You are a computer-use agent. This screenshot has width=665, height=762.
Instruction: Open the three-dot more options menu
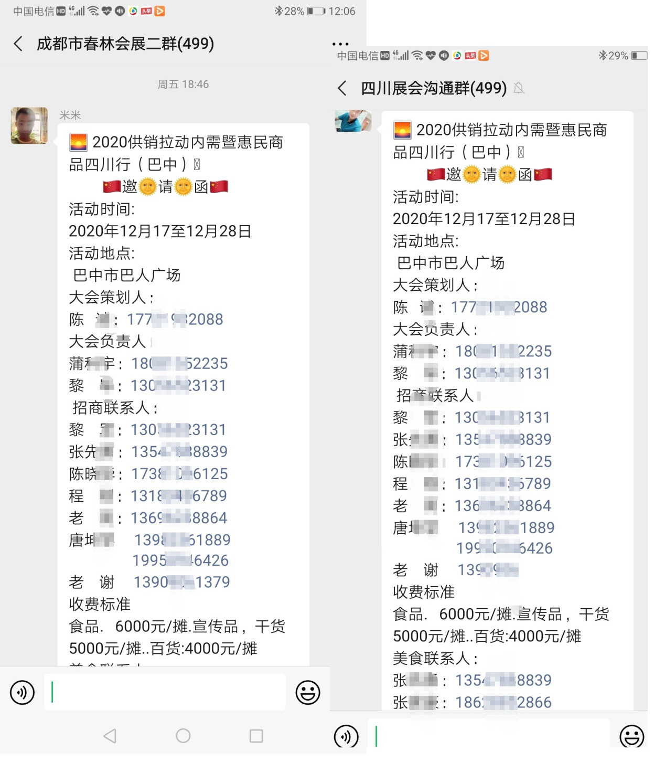point(340,44)
